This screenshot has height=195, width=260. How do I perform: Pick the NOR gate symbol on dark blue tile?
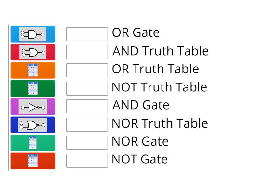(x=32, y=125)
